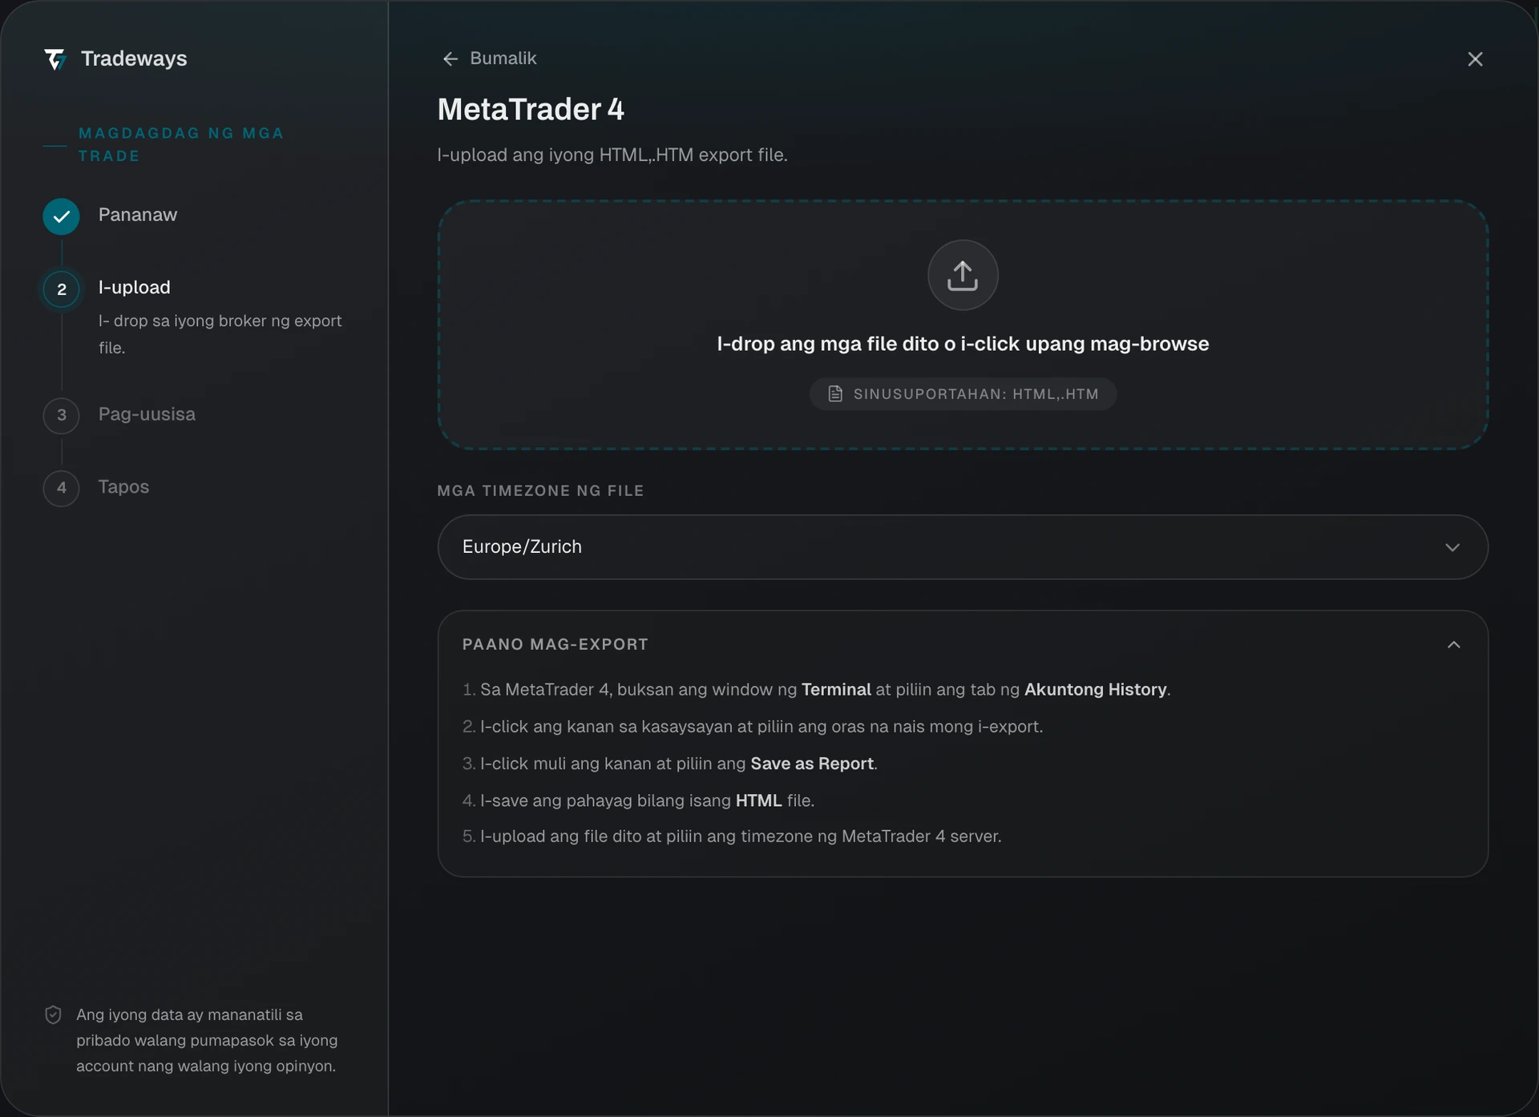Click the MetaTrader 4 heading
Screen dimensions: 1539x1117
point(531,110)
